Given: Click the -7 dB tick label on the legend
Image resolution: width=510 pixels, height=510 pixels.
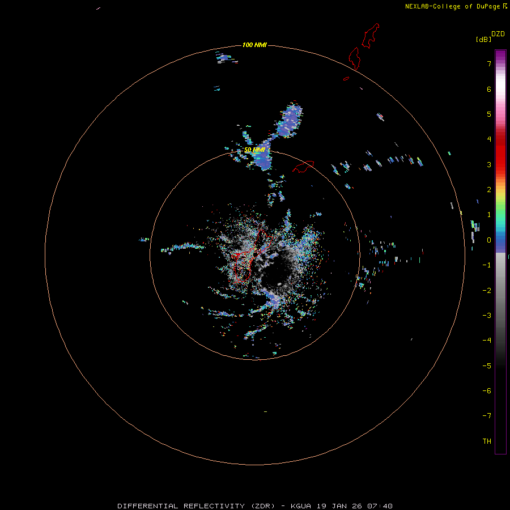Looking at the screenshot, I should click(487, 416).
